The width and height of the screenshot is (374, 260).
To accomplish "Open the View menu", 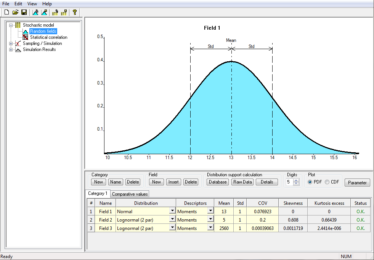I will click(32, 3).
